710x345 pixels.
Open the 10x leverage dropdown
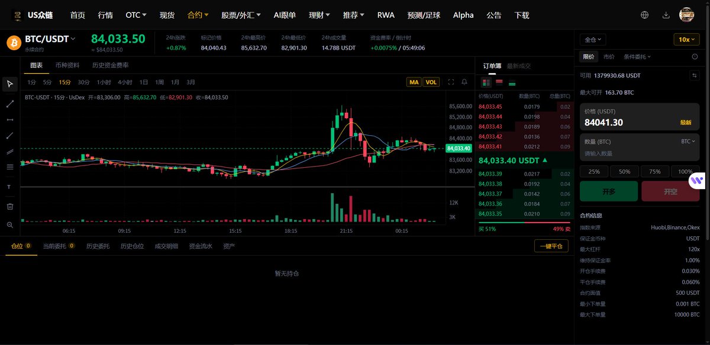686,40
